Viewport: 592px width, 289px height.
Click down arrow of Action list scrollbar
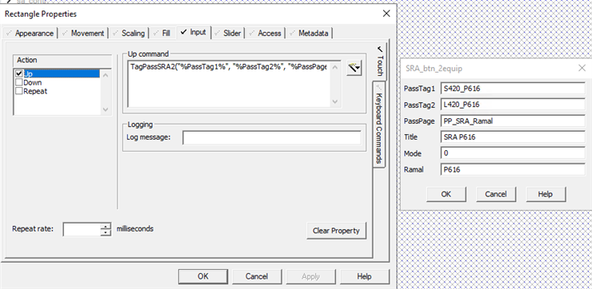point(106,109)
